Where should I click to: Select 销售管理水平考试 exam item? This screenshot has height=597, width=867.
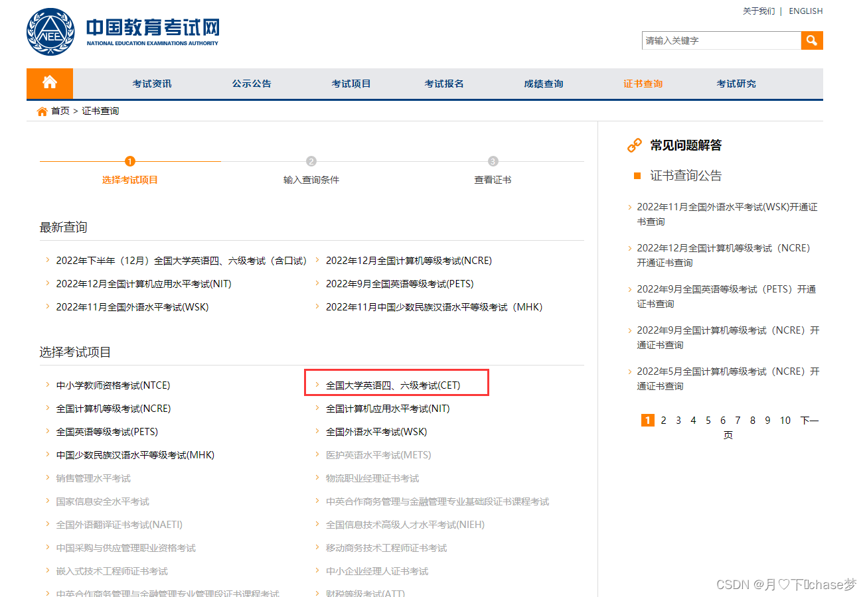tap(94, 478)
